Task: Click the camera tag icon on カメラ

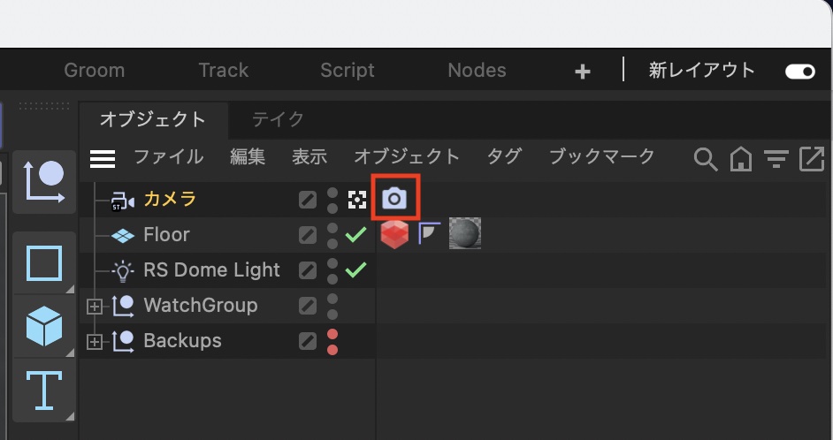Action: (x=394, y=199)
